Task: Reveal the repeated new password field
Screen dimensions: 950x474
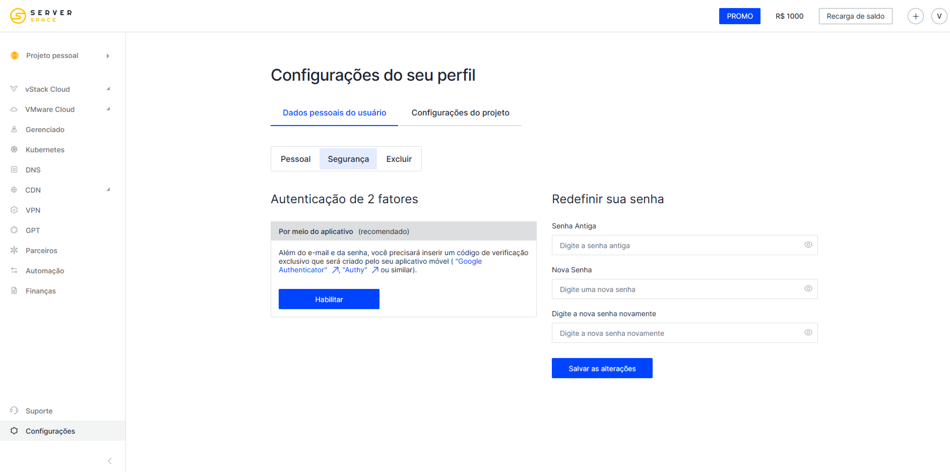Action: 808,333
